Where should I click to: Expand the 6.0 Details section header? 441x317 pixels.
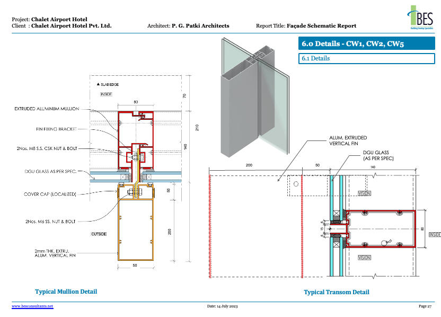(x=366, y=43)
